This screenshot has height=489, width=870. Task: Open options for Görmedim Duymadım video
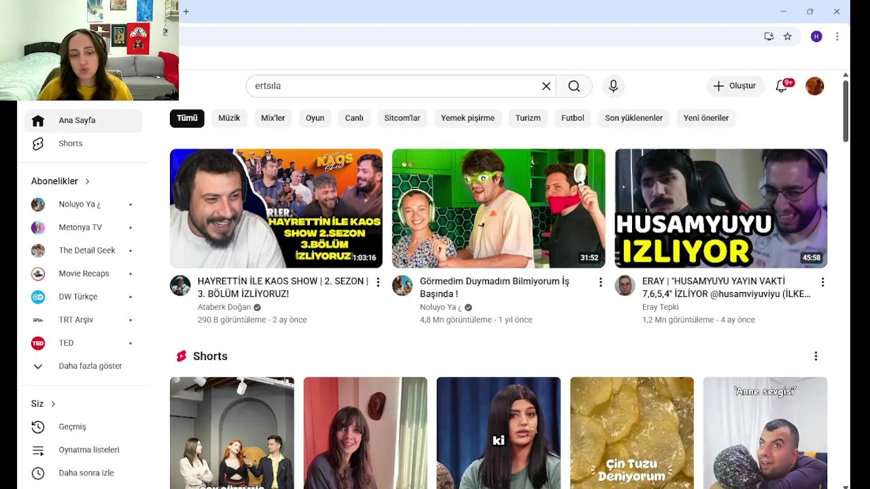(600, 282)
